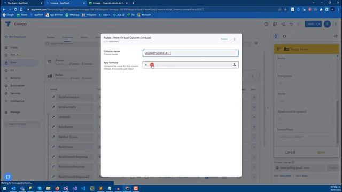This screenshot has height=192, width=342.
Task: Edit the RutaEnviosEntregados column pencil icon
Action: point(53,157)
